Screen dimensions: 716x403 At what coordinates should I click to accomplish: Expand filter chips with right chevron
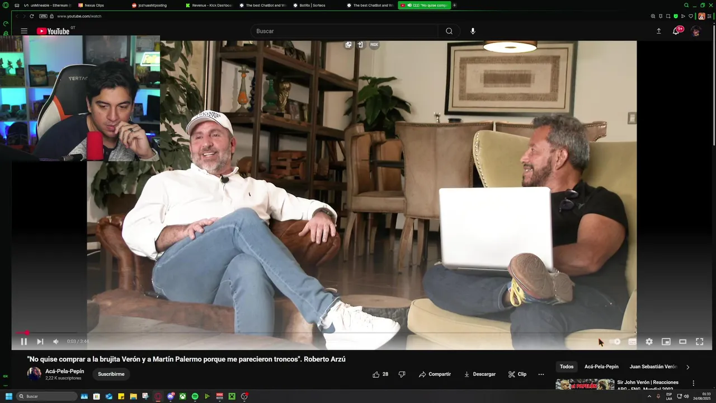pos(687,367)
